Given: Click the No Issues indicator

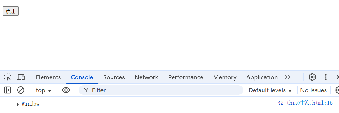Looking at the screenshot, I should tap(313, 90).
